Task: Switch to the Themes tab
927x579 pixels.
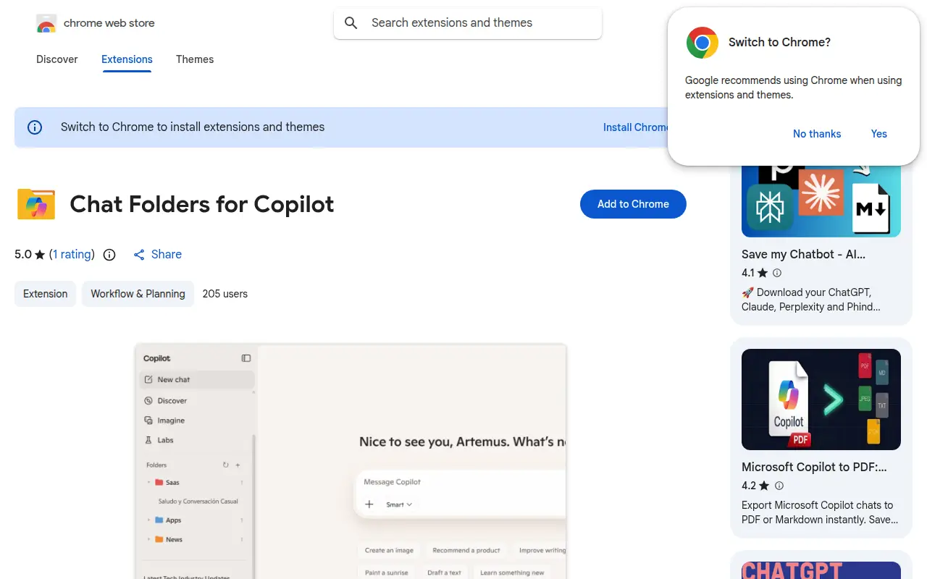Action: tap(195, 59)
